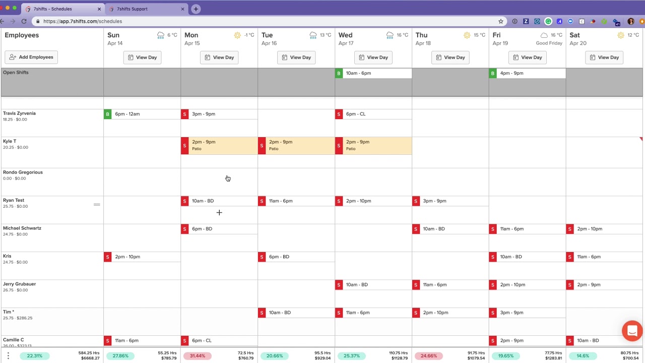Screen dimensions: 645x363
Task: Click the calendar icon in Friday's View Day button
Action: [x=517, y=57]
